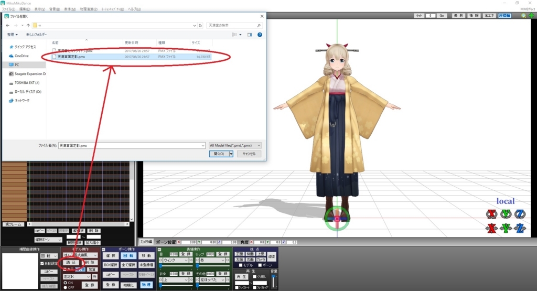The width and height of the screenshot is (537, 291).
Task: Click the blue Z axis move icon
Action: click(x=520, y=228)
